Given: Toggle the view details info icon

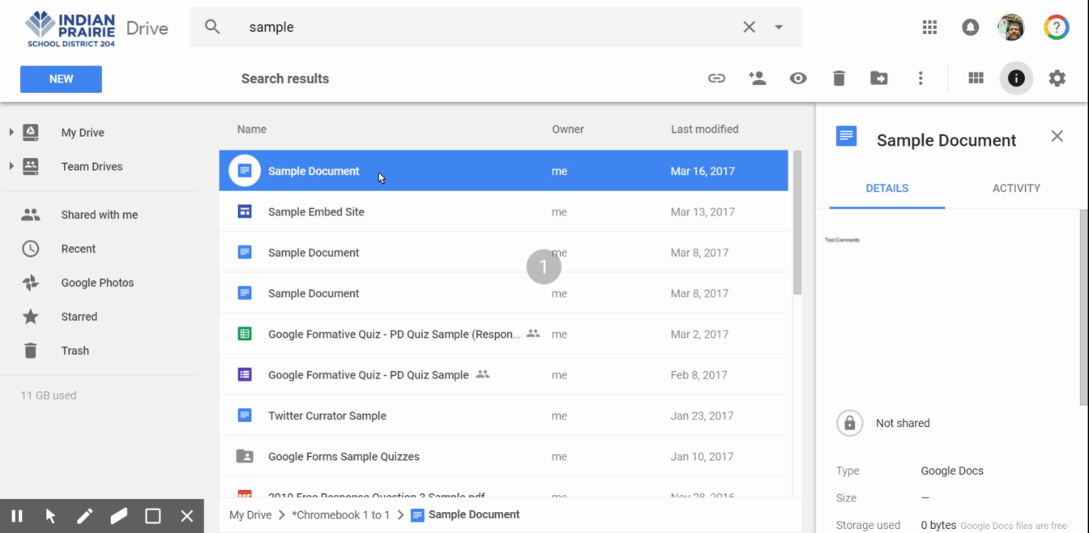Looking at the screenshot, I should (x=1016, y=79).
